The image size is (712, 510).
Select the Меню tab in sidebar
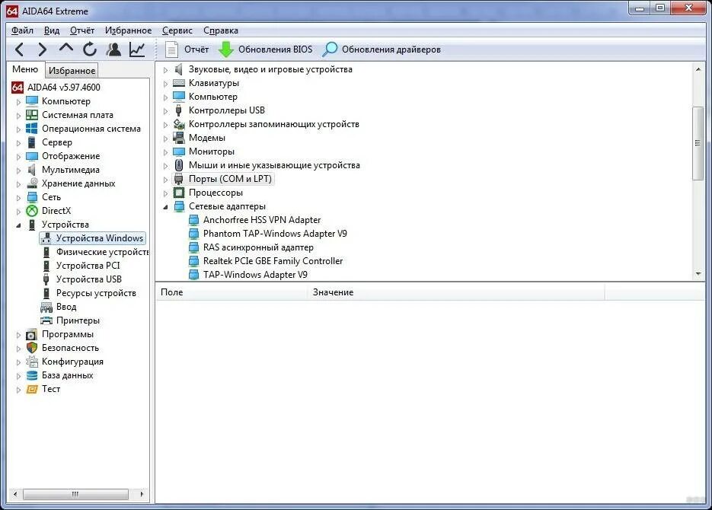(25, 69)
